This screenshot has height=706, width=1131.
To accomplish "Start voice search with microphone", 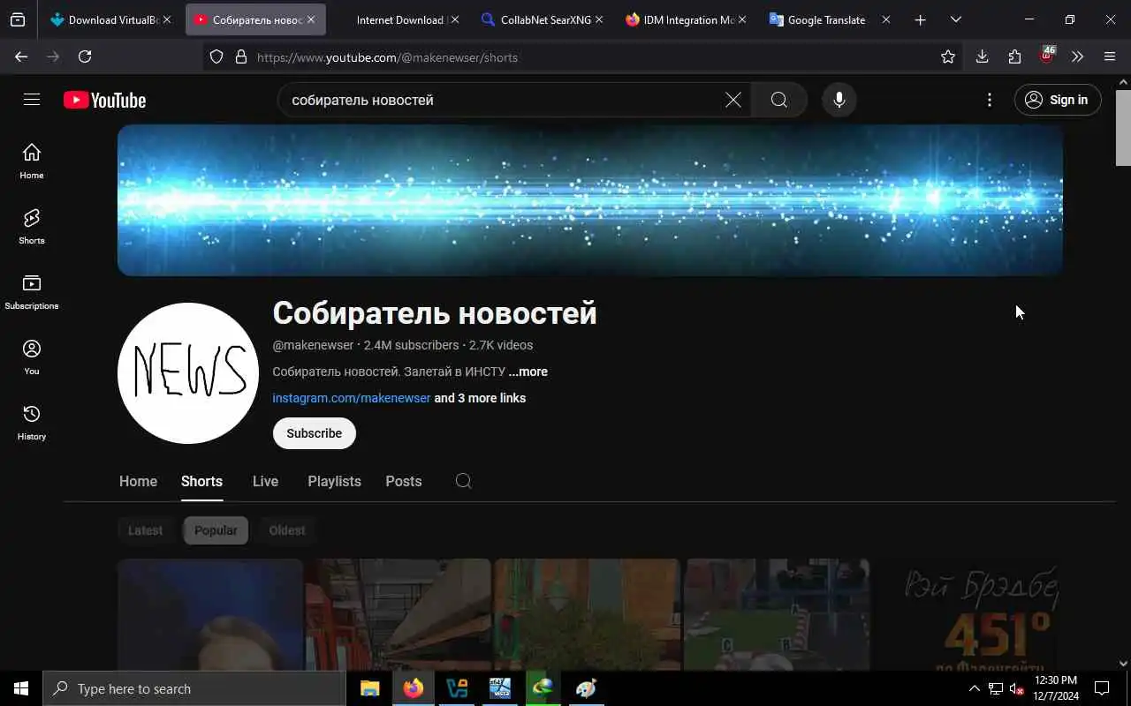I will [x=839, y=100].
